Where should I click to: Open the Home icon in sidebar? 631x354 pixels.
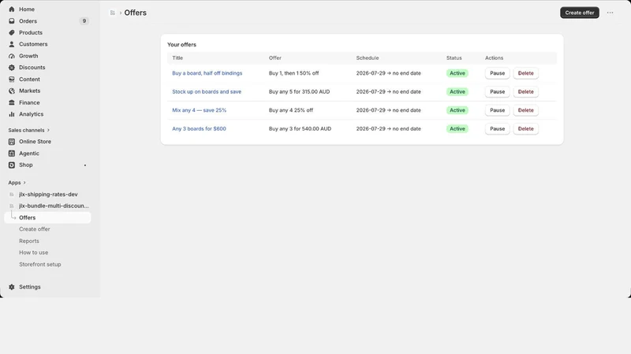(x=12, y=9)
